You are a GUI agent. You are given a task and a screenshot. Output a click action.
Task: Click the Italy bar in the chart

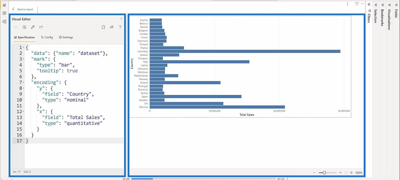click(x=199, y=62)
